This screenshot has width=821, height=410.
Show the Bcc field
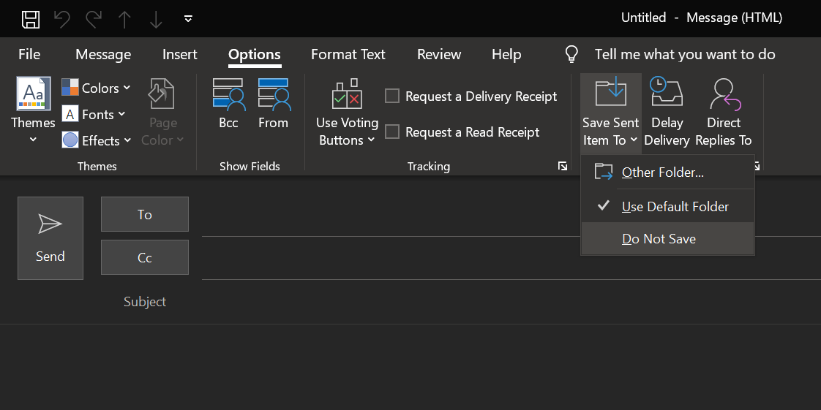click(228, 105)
